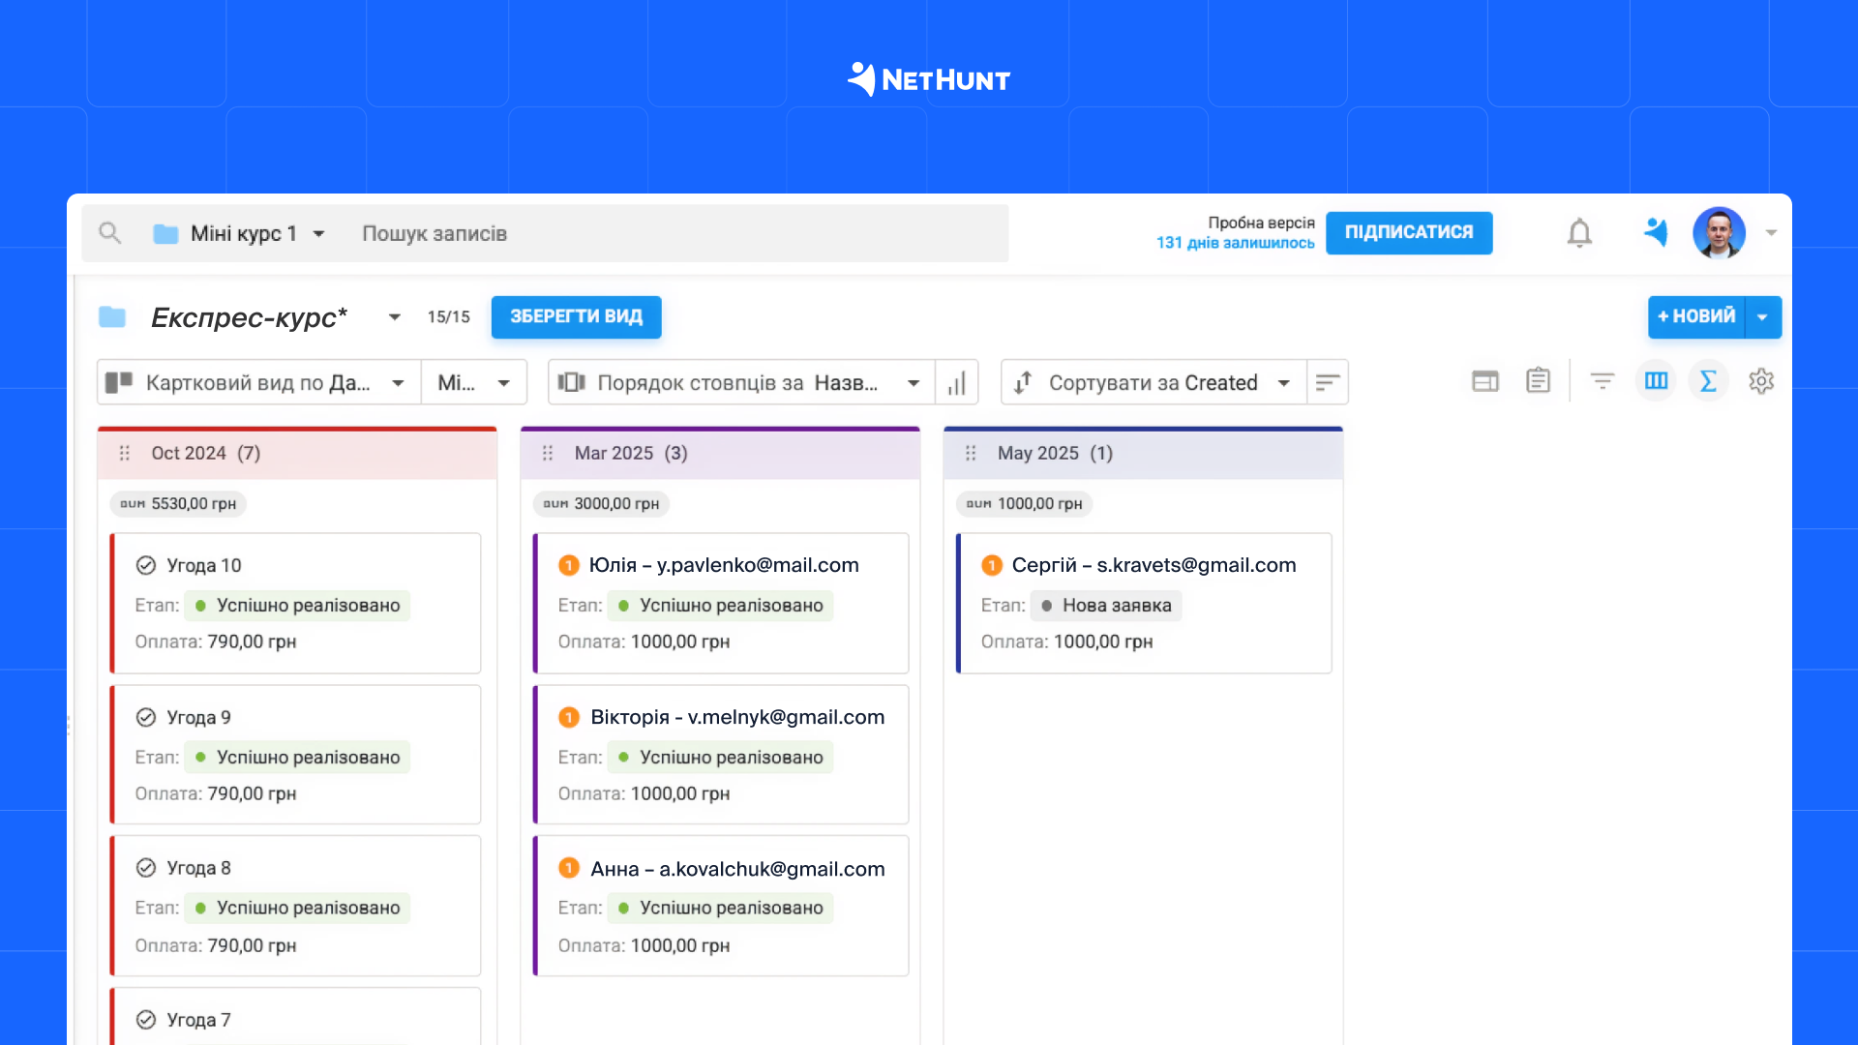
Task: Open the Картковий вид по Да... dropdown
Action: click(258, 382)
